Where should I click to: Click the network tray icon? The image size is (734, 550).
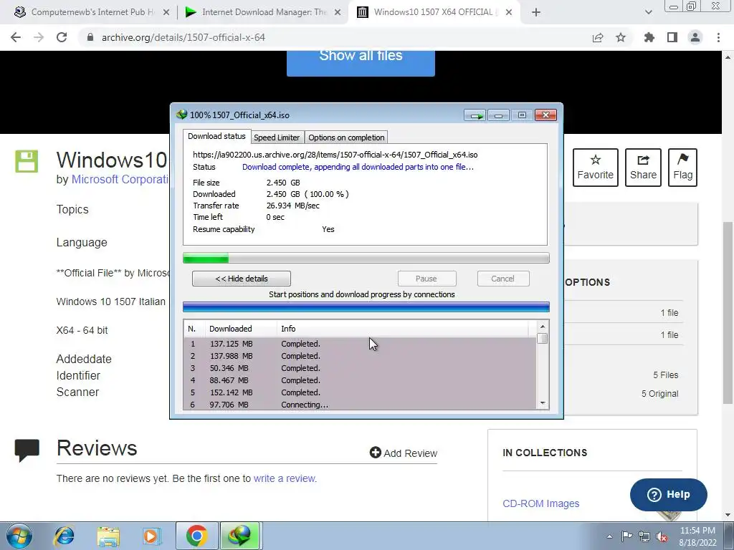point(644,536)
